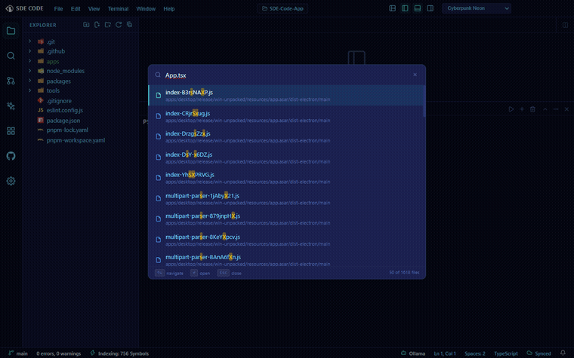Toggle the first layout icon in title bar
Viewport: 574px width, 358px height.
[x=393, y=8]
